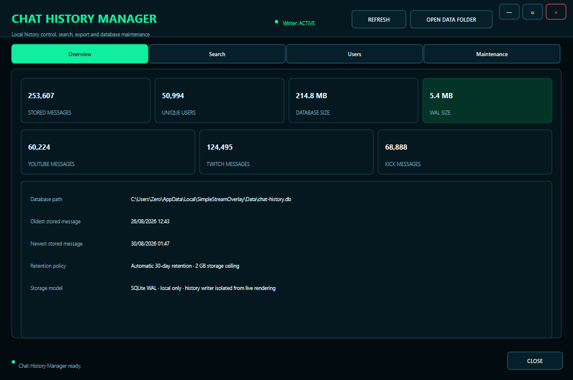The width and height of the screenshot is (573, 380).
Task: Click Chat History Manager ready status
Action: click(x=50, y=366)
